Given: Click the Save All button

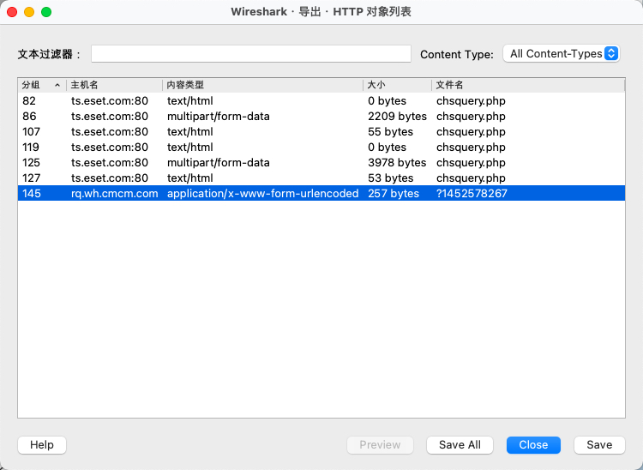Looking at the screenshot, I should click(460, 444).
